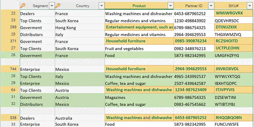
Task: Select row header 64
Action: 10,90
